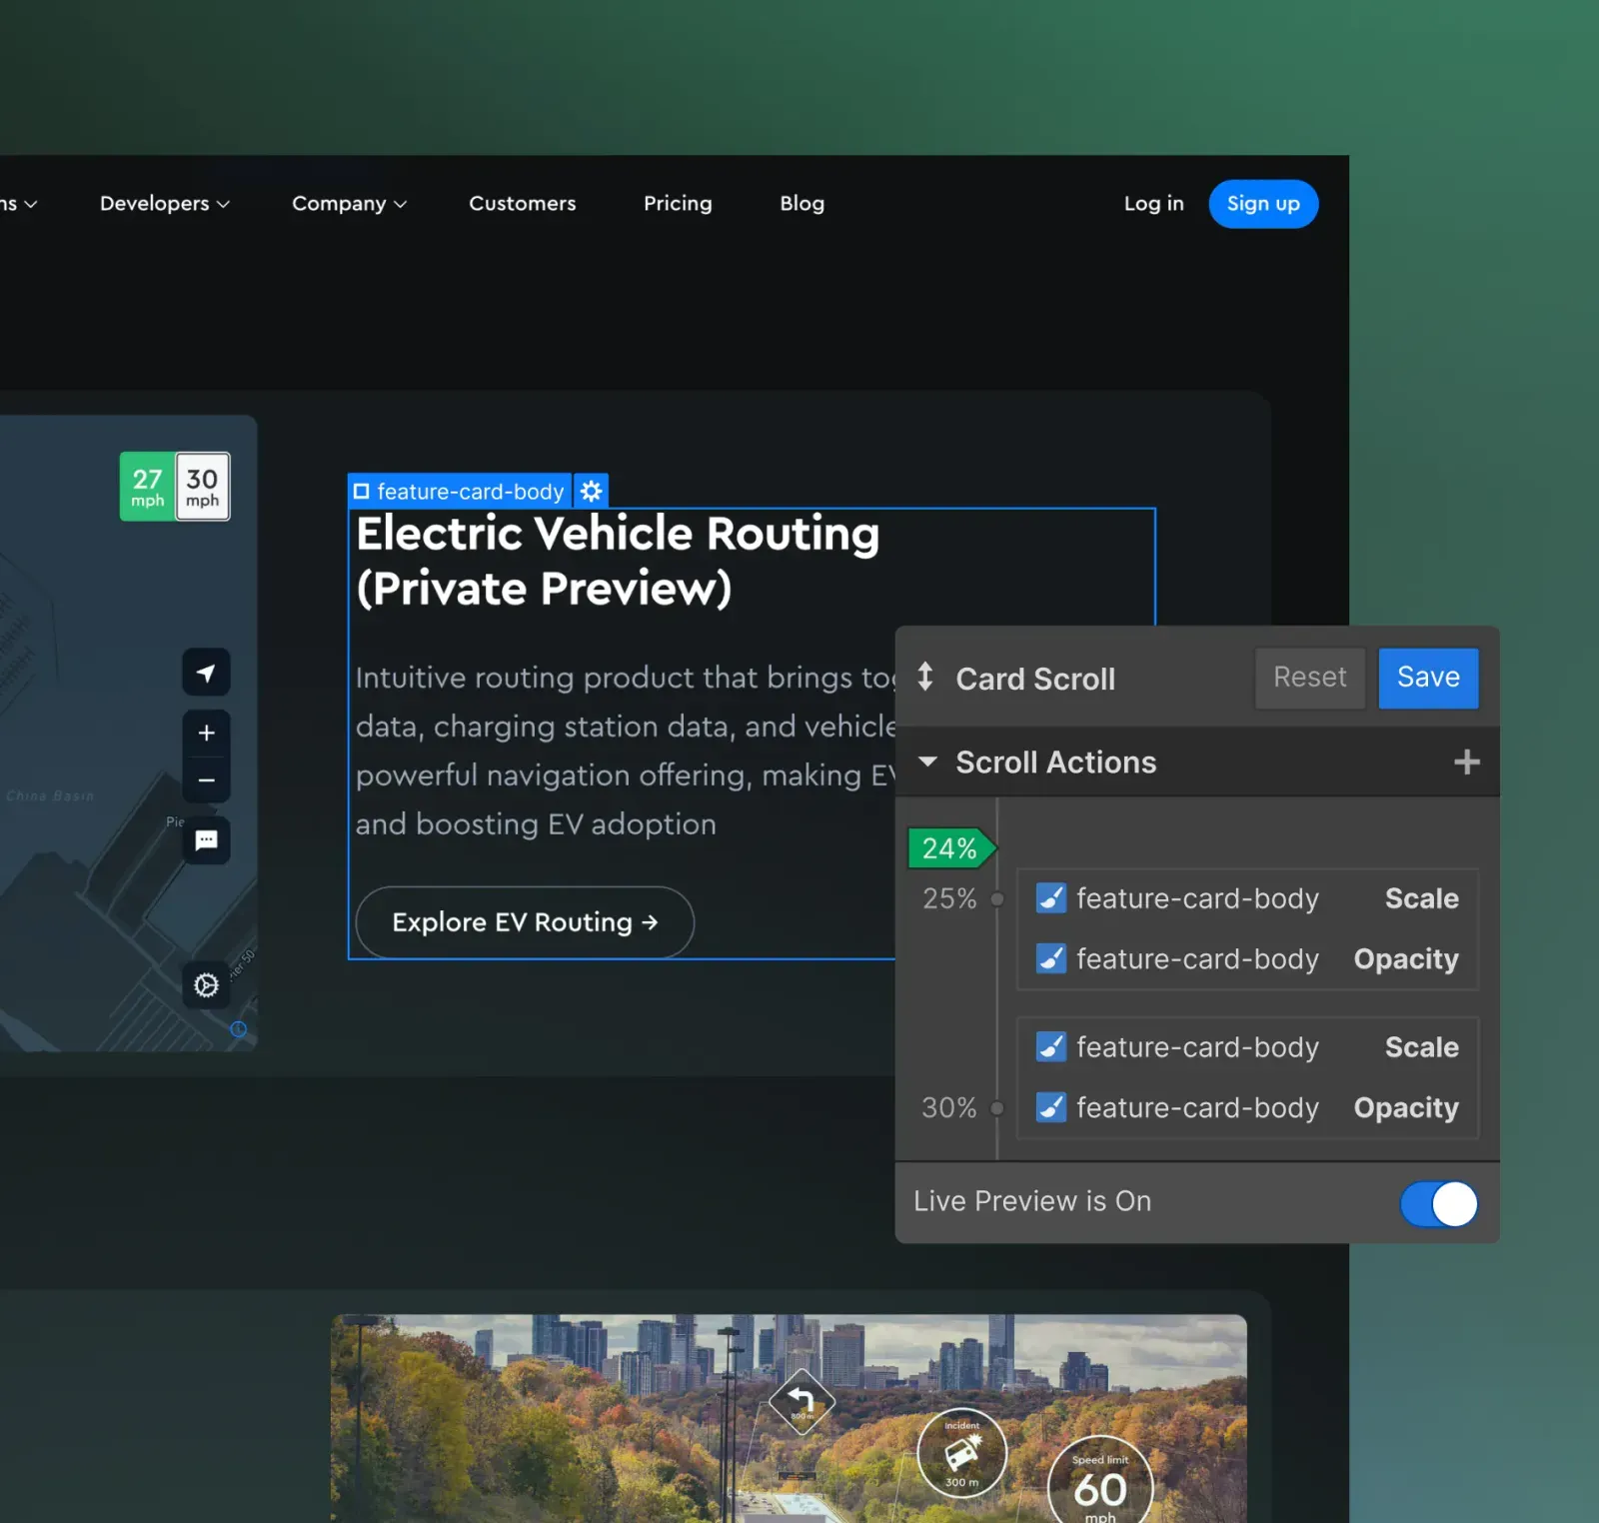This screenshot has width=1599, height=1523.
Task: Open the Developers dropdown
Action: coord(164,204)
